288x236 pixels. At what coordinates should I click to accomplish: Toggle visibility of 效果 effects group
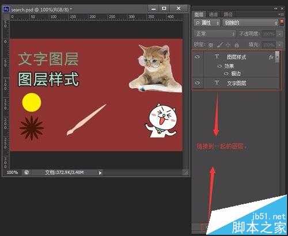click(219, 66)
